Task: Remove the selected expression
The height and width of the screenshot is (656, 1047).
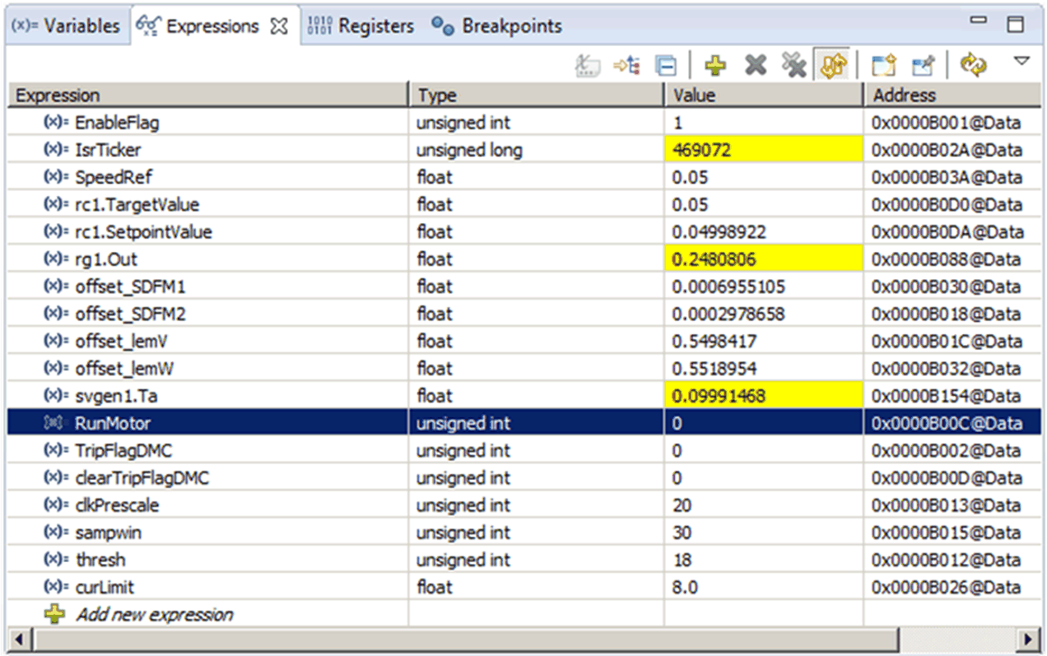Action: pos(755,66)
